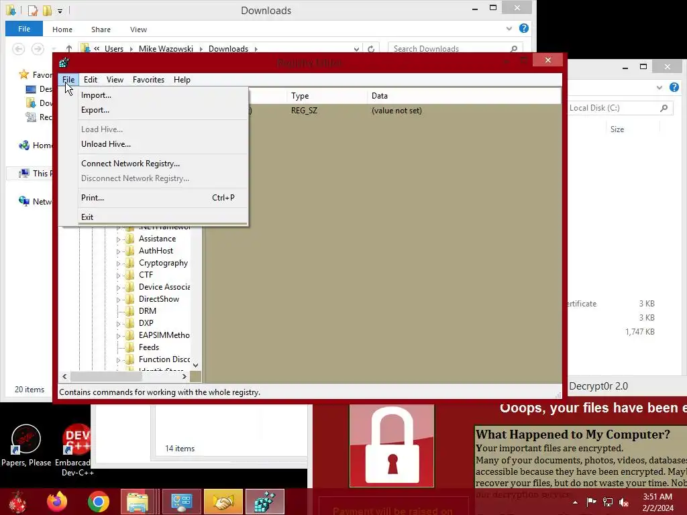
Task: Click the Data column header
Action: pos(464,95)
